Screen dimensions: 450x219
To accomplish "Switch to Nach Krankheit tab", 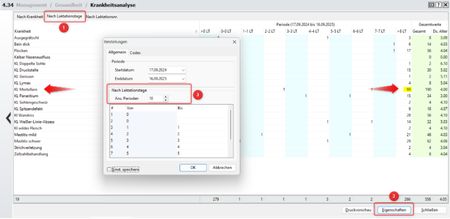I will click(29, 17).
